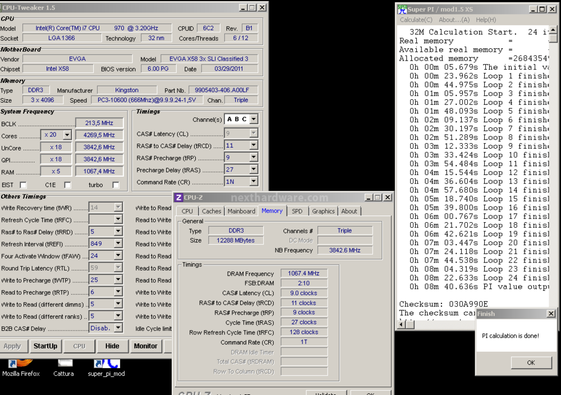
Task: Select the SPD tab in CPU-Z
Action: [x=297, y=212]
